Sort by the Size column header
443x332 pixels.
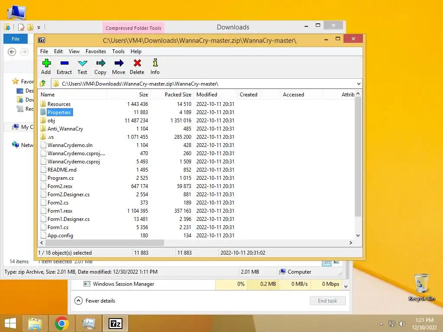[129, 95]
